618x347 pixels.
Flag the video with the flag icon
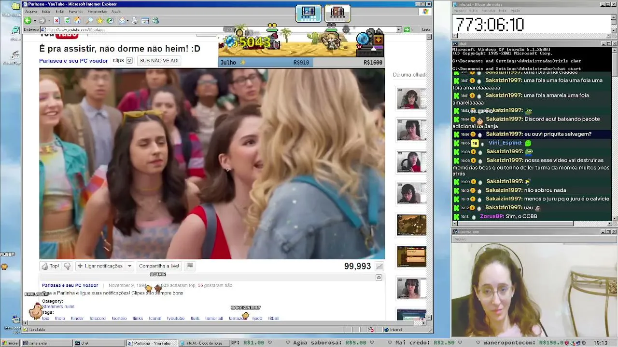pyautogui.click(x=190, y=266)
